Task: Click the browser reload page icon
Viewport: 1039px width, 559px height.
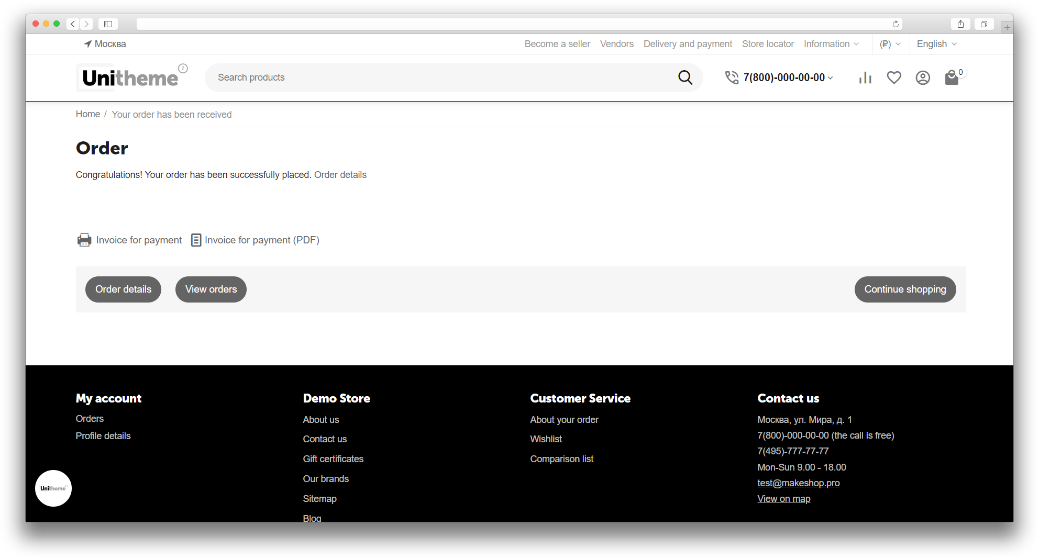Action: [896, 24]
